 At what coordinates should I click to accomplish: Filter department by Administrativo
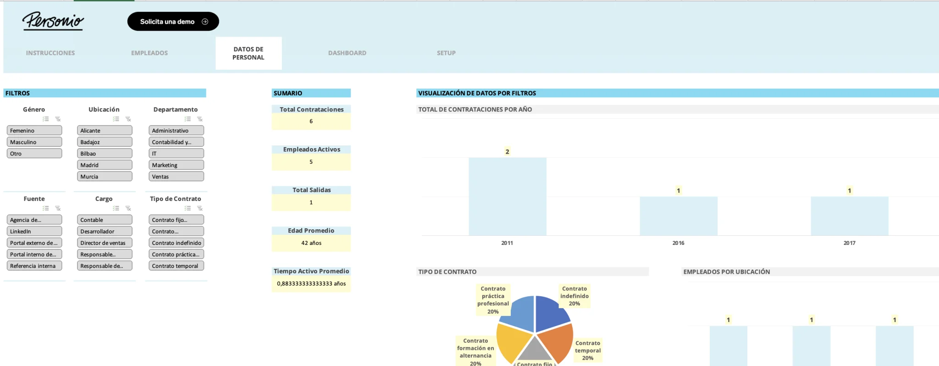[176, 131]
